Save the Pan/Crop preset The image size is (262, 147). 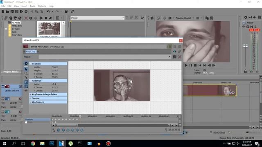[x=175, y=57]
